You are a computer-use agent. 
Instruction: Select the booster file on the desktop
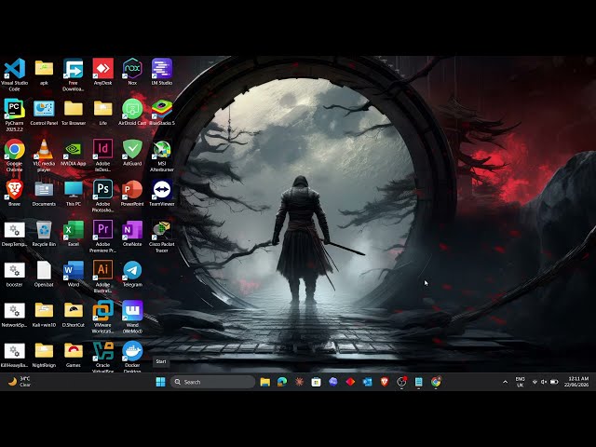click(x=15, y=273)
